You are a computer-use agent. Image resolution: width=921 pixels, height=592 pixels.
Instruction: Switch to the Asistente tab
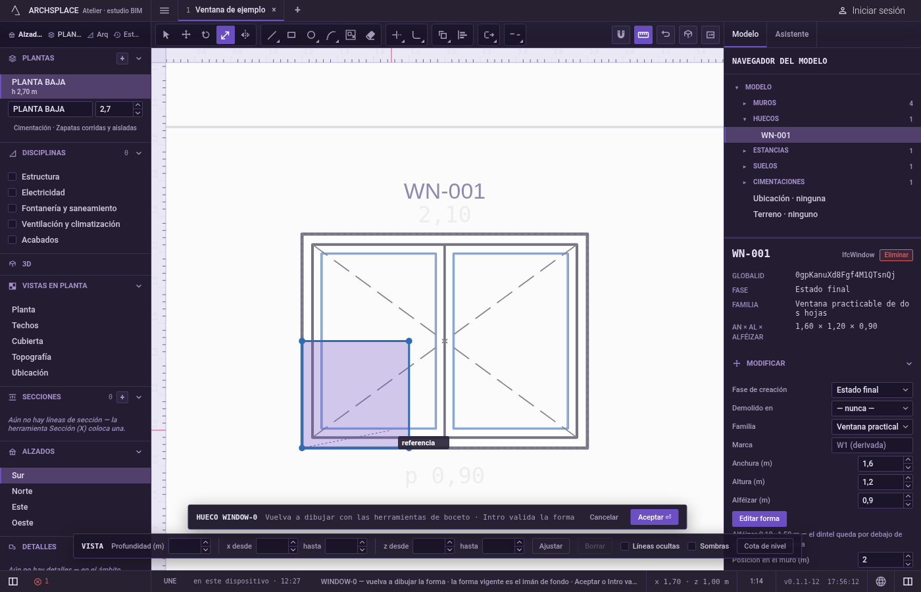792,34
